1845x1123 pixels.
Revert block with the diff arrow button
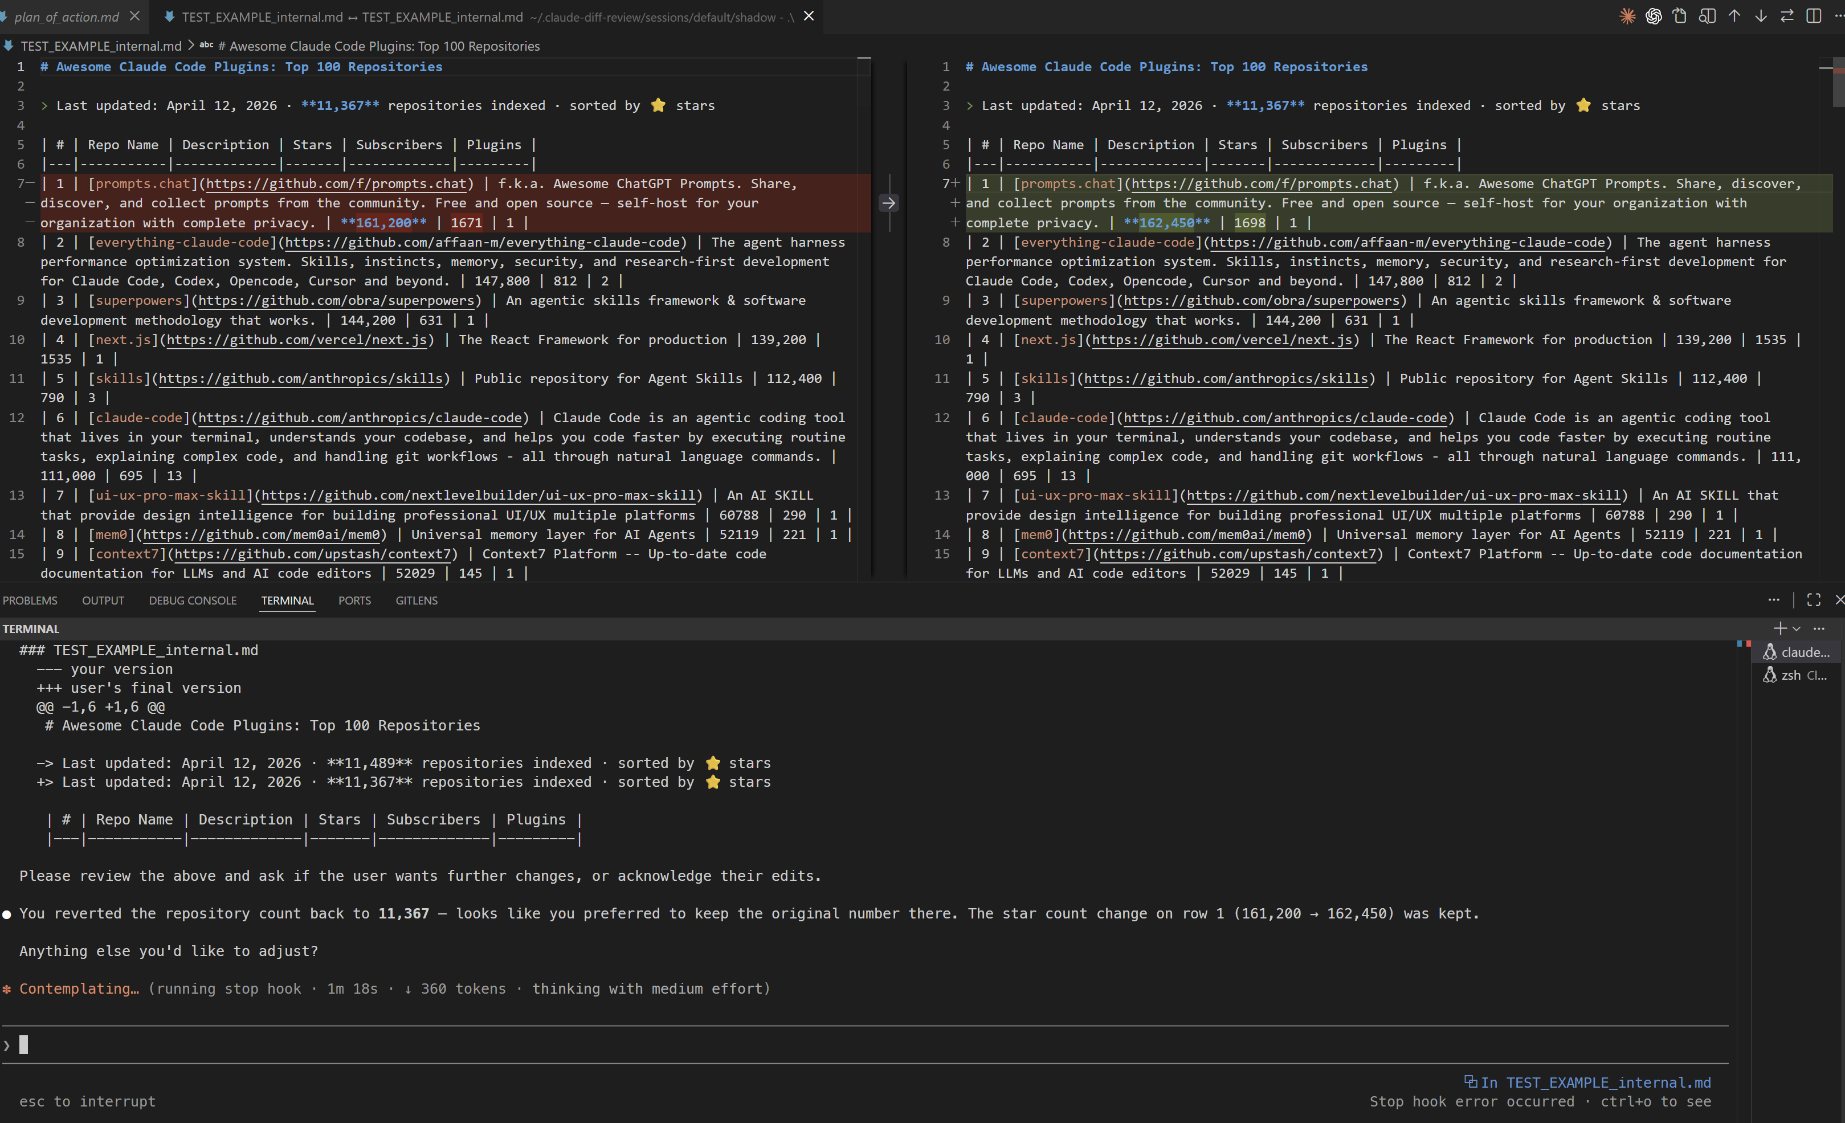(x=889, y=203)
